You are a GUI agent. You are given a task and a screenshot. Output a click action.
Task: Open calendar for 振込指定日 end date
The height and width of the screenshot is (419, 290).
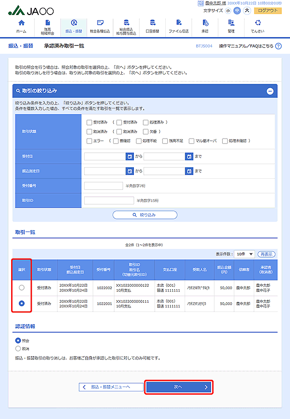(189, 171)
